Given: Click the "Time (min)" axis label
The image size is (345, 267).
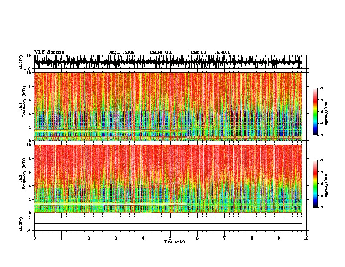Looking at the screenshot, I should pos(174,242).
